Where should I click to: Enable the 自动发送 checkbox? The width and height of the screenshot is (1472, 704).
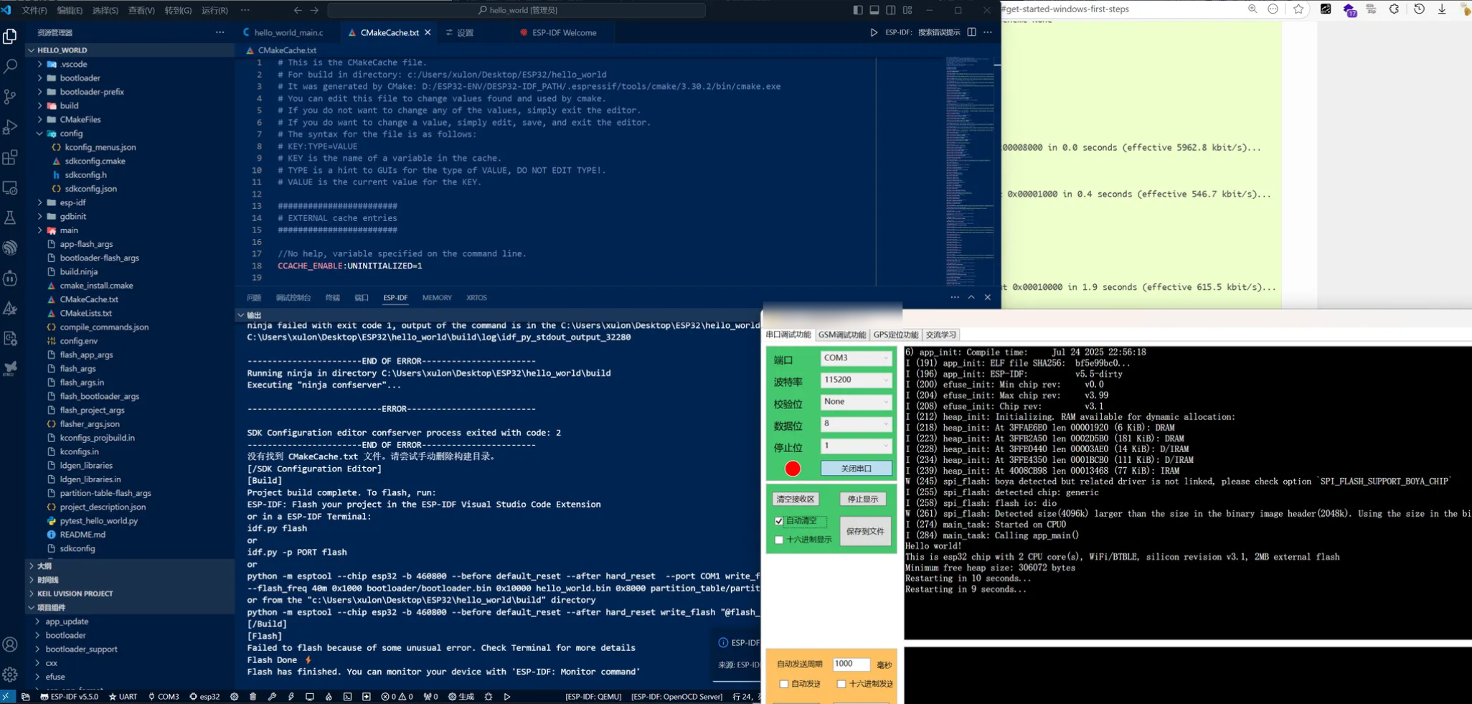(784, 684)
